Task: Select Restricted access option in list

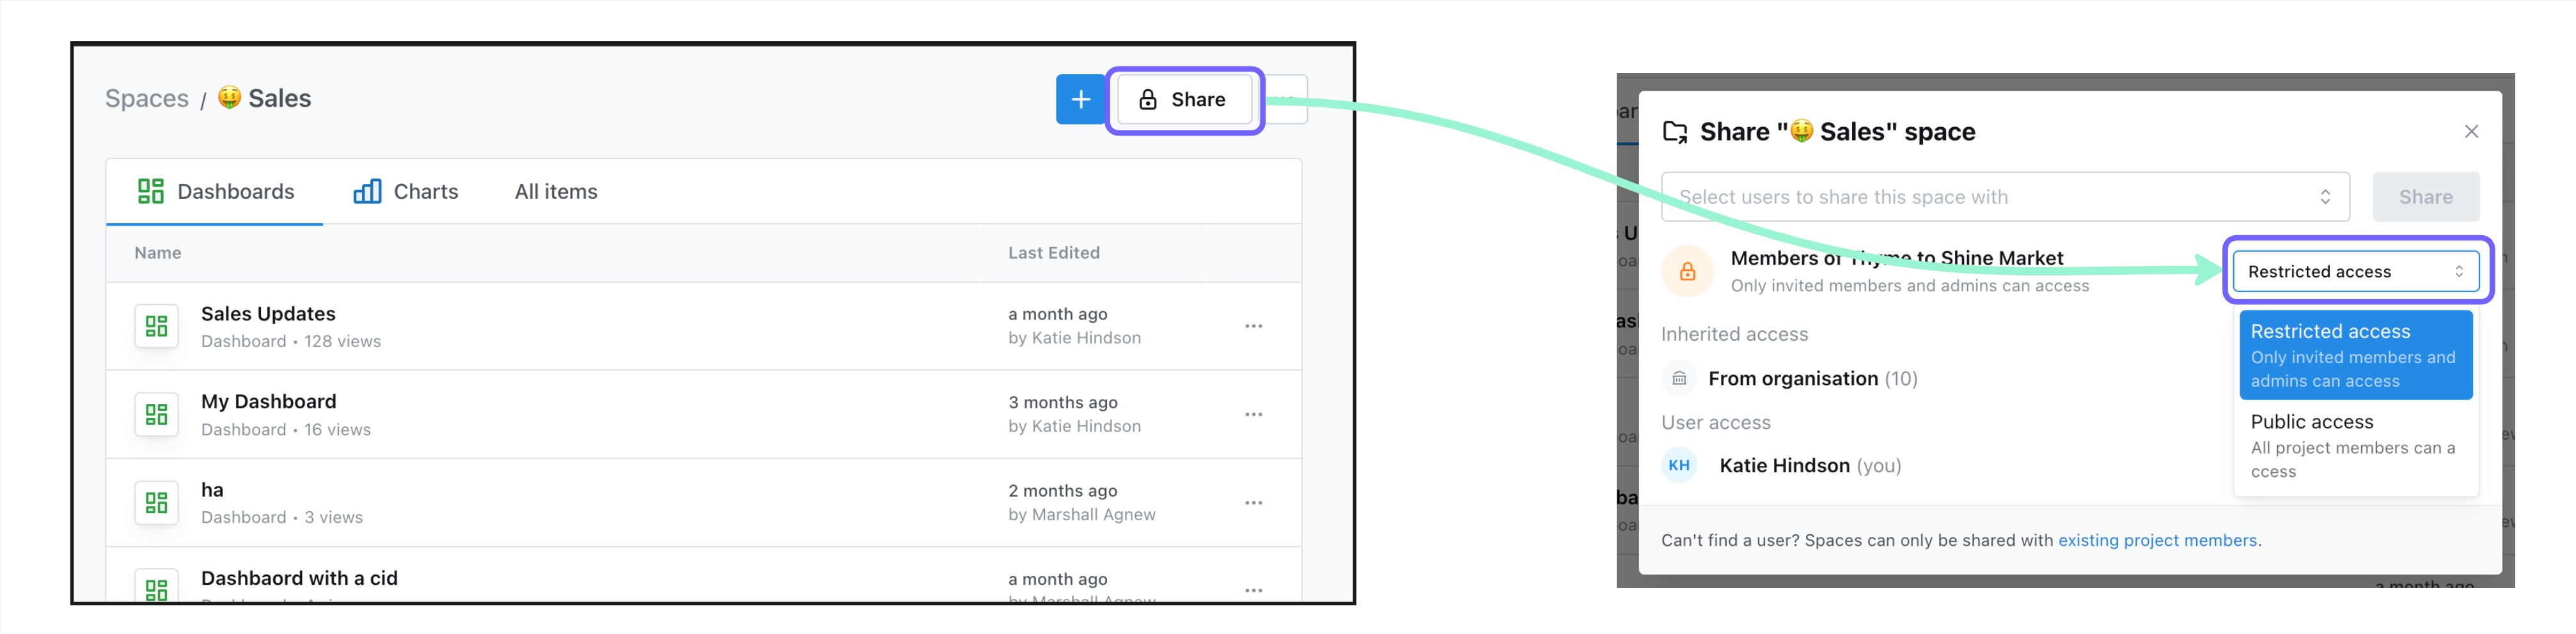Action: [x=2355, y=355]
